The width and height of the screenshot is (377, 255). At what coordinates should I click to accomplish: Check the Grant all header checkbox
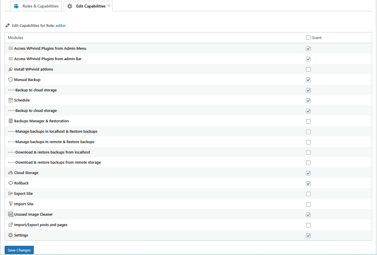[308, 38]
